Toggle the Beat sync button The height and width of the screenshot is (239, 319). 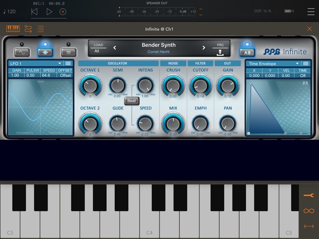(x=131, y=101)
